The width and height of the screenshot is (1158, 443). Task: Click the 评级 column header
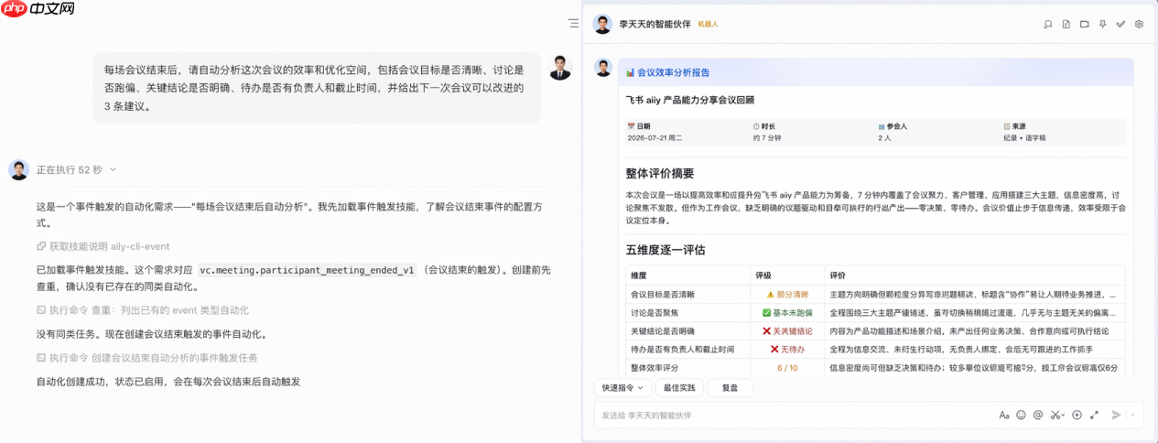click(x=763, y=275)
